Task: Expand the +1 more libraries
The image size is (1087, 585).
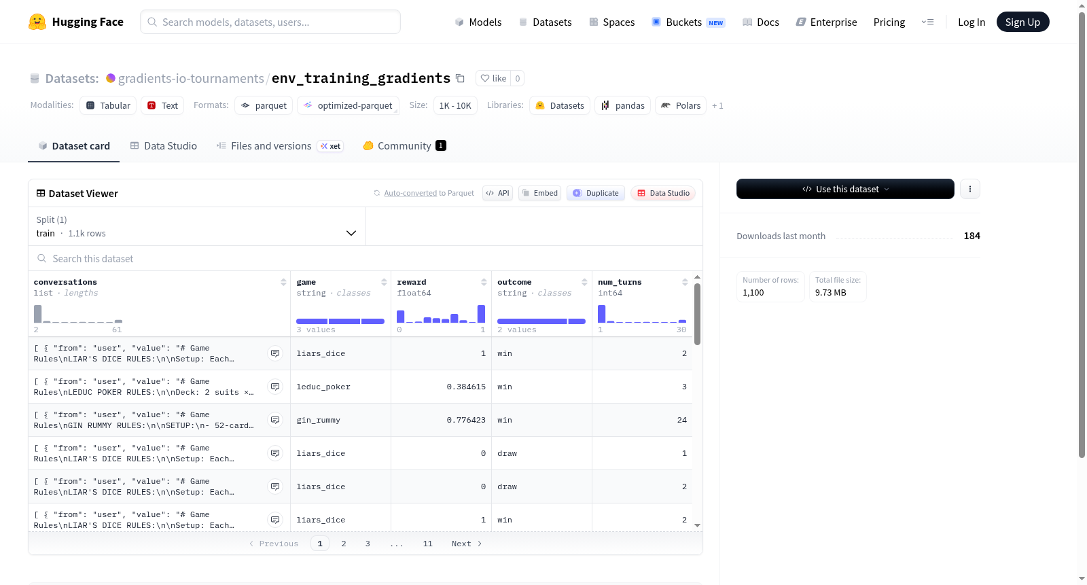Action: tap(717, 105)
